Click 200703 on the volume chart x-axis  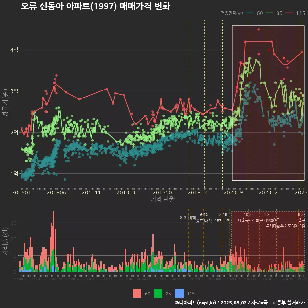point(37,279)
